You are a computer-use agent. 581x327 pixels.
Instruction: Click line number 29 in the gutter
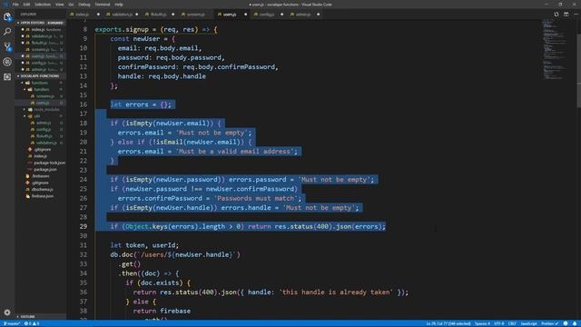[84, 226]
